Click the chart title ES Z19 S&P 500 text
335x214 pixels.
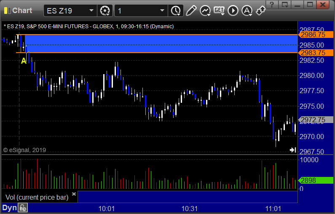[x=88, y=26]
